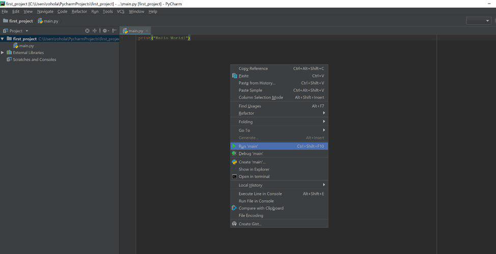
Task: Select Scratches and Consoles in tree
Action: pos(35,60)
